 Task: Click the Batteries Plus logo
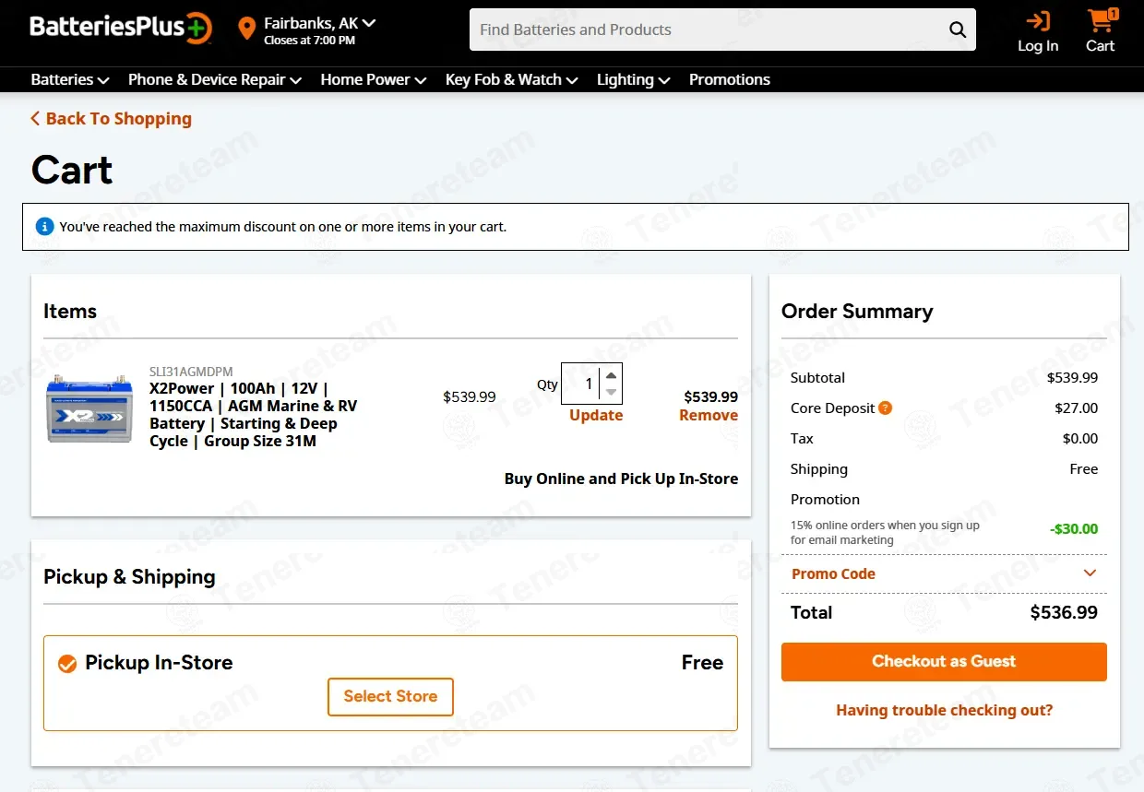pyautogui.click(x=121, y=28)
